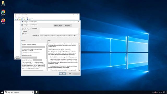Show hidden icons via tray chevron
The image size is (167, 94).
click(x=153, y=92)
